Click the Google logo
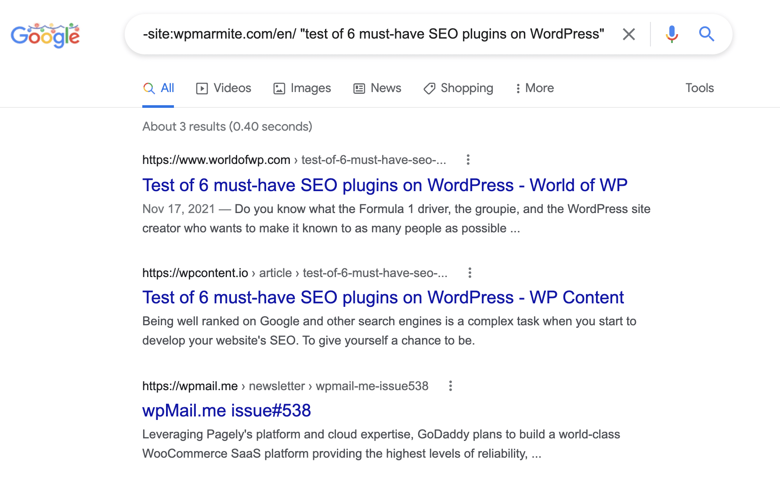 46,35
